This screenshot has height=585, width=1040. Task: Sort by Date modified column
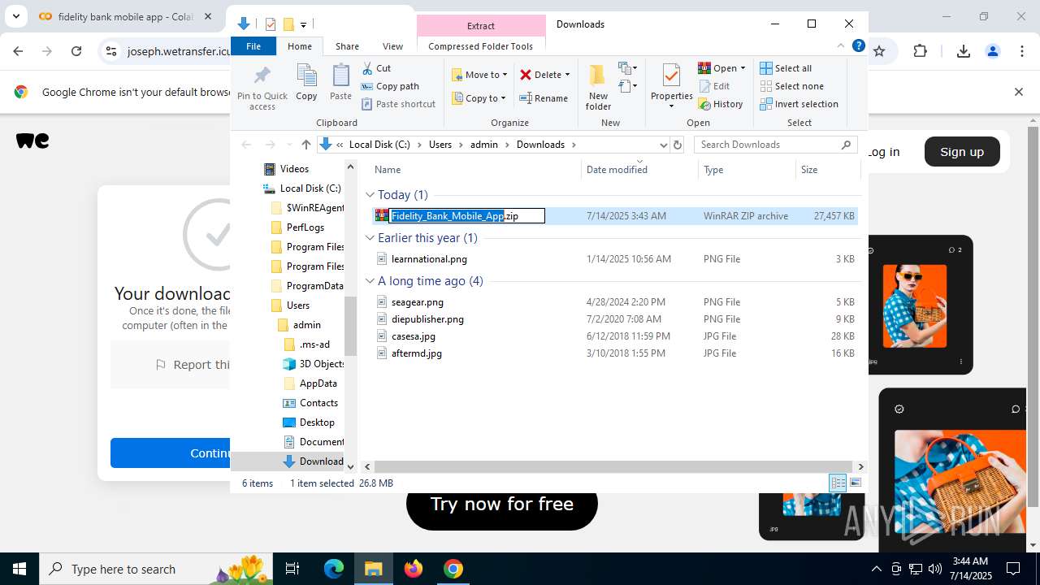639,170
